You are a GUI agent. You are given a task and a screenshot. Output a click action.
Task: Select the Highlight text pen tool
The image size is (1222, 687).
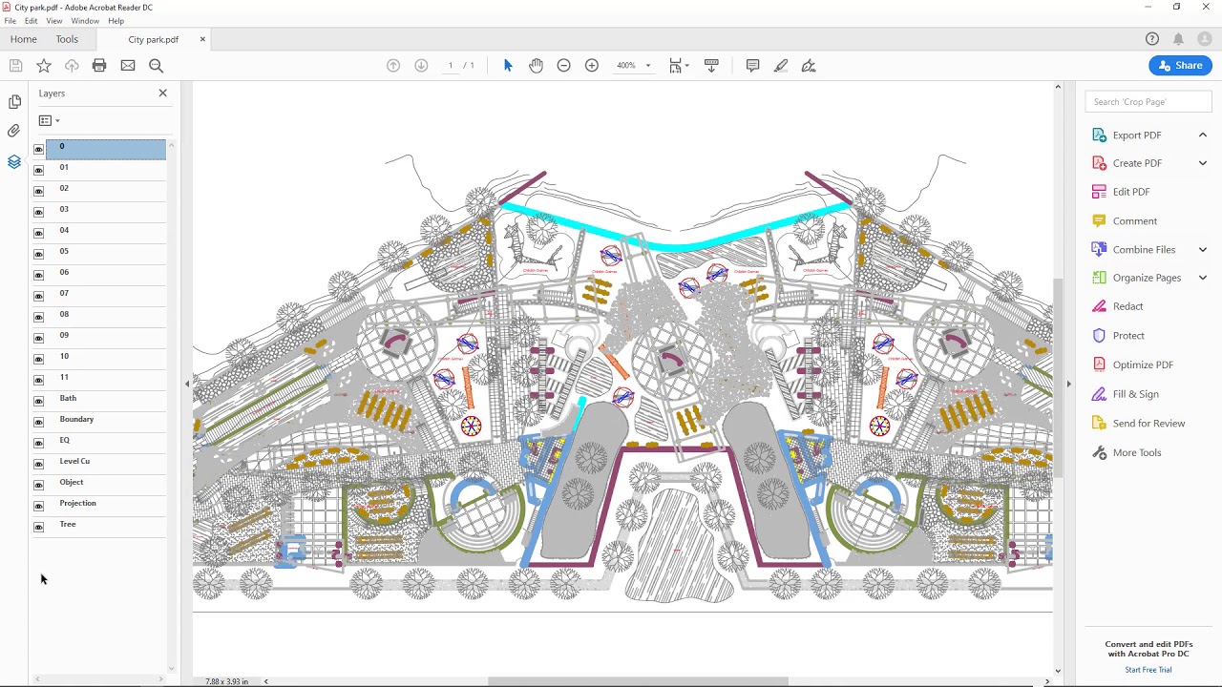click(781, 66)
